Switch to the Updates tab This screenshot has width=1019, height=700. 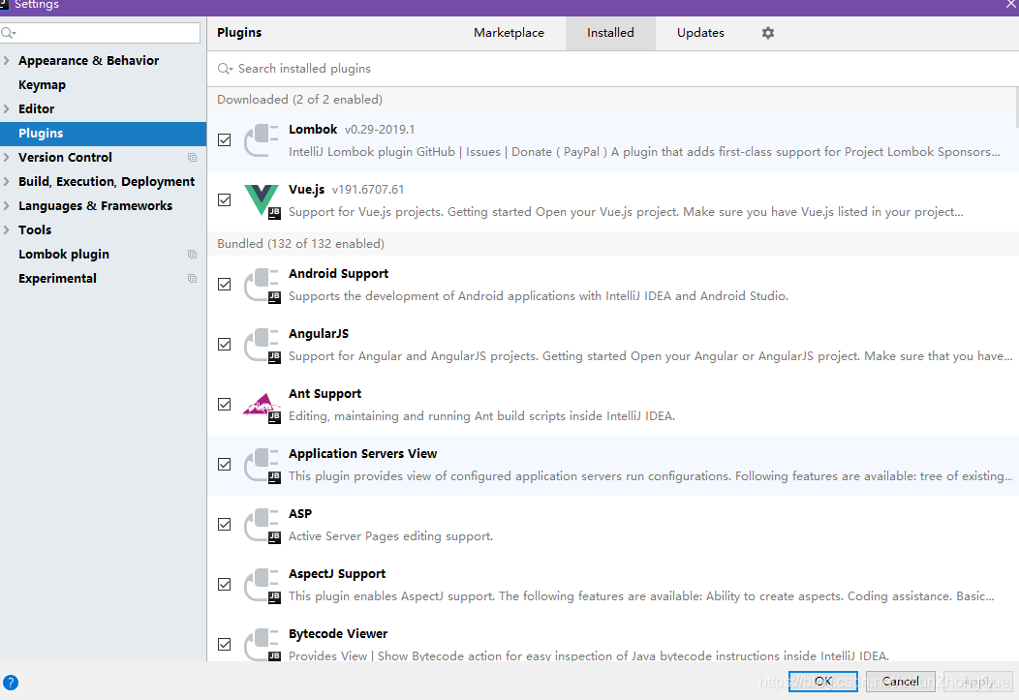[x=700, y=33]
